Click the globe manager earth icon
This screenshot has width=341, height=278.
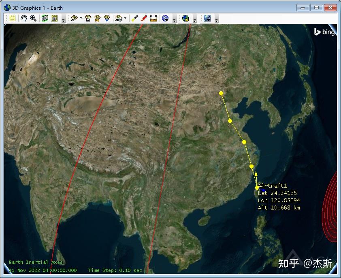click(185, 18)
